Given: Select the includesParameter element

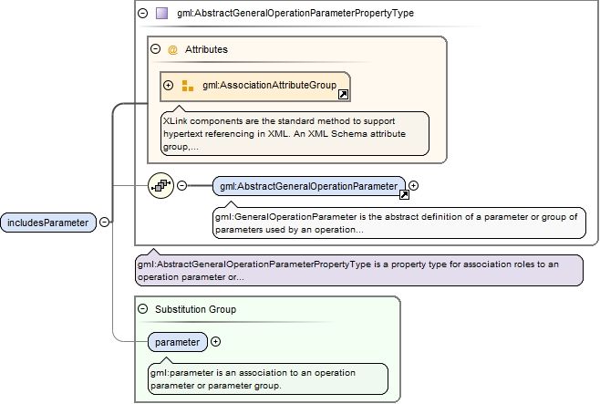Looking at the screenshot, I should tap(48, 223).
